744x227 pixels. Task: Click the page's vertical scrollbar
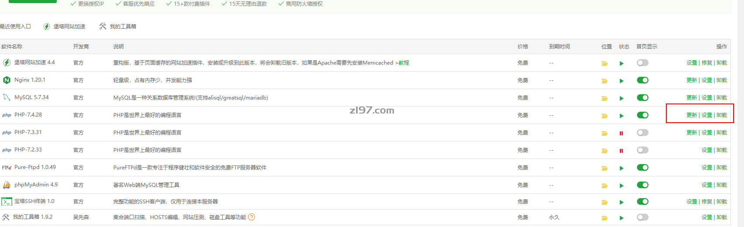tap(741, 113)
